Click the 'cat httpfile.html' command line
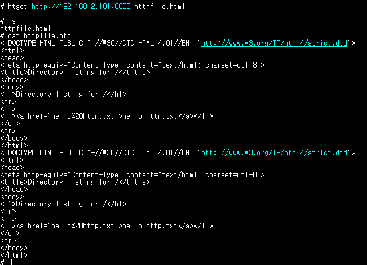The image size is (367, 265). click(x=37, y=36)
